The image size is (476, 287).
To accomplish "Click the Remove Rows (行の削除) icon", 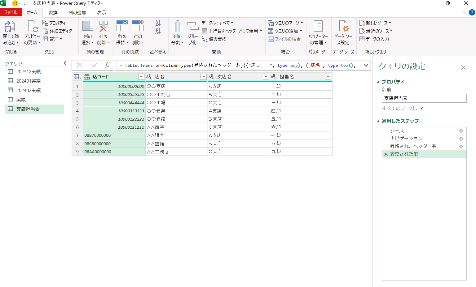I will pos(138,26).
